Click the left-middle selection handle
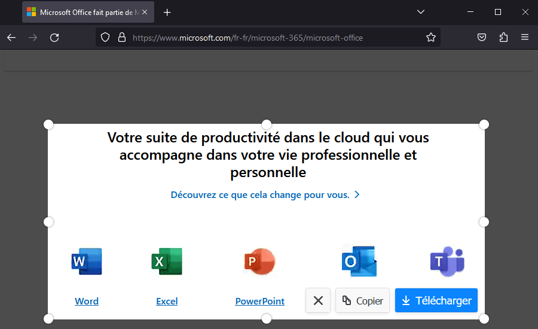This screenshot has height=329, width=538. [x=48, y=222]
